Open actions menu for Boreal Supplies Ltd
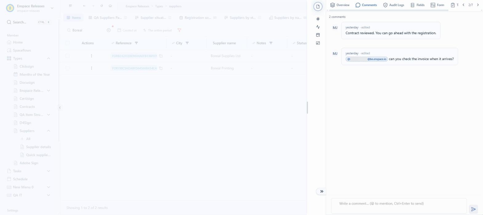This screenshot has height=215, width=483. (91, 56)
